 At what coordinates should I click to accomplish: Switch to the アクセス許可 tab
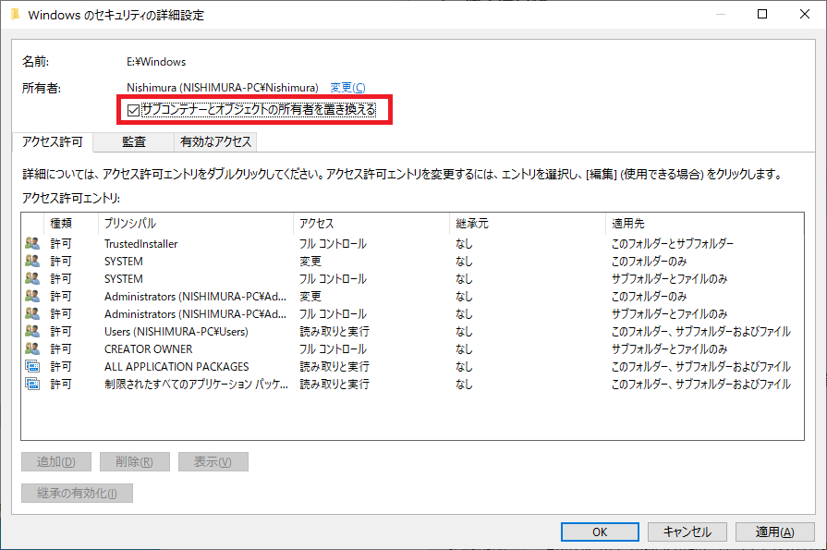point(53,141)
